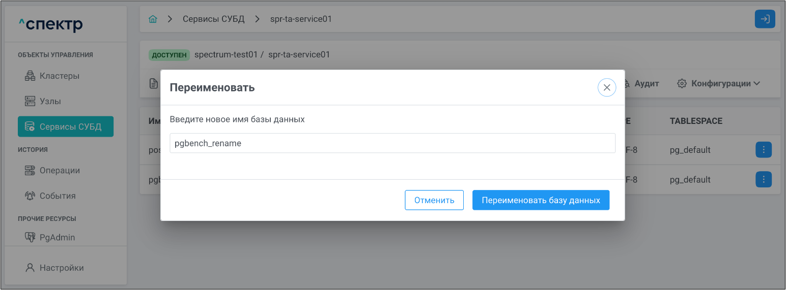Click the Кластеры sidebar icon
Viewport: 786px width, 290px height.
(30, 76)
